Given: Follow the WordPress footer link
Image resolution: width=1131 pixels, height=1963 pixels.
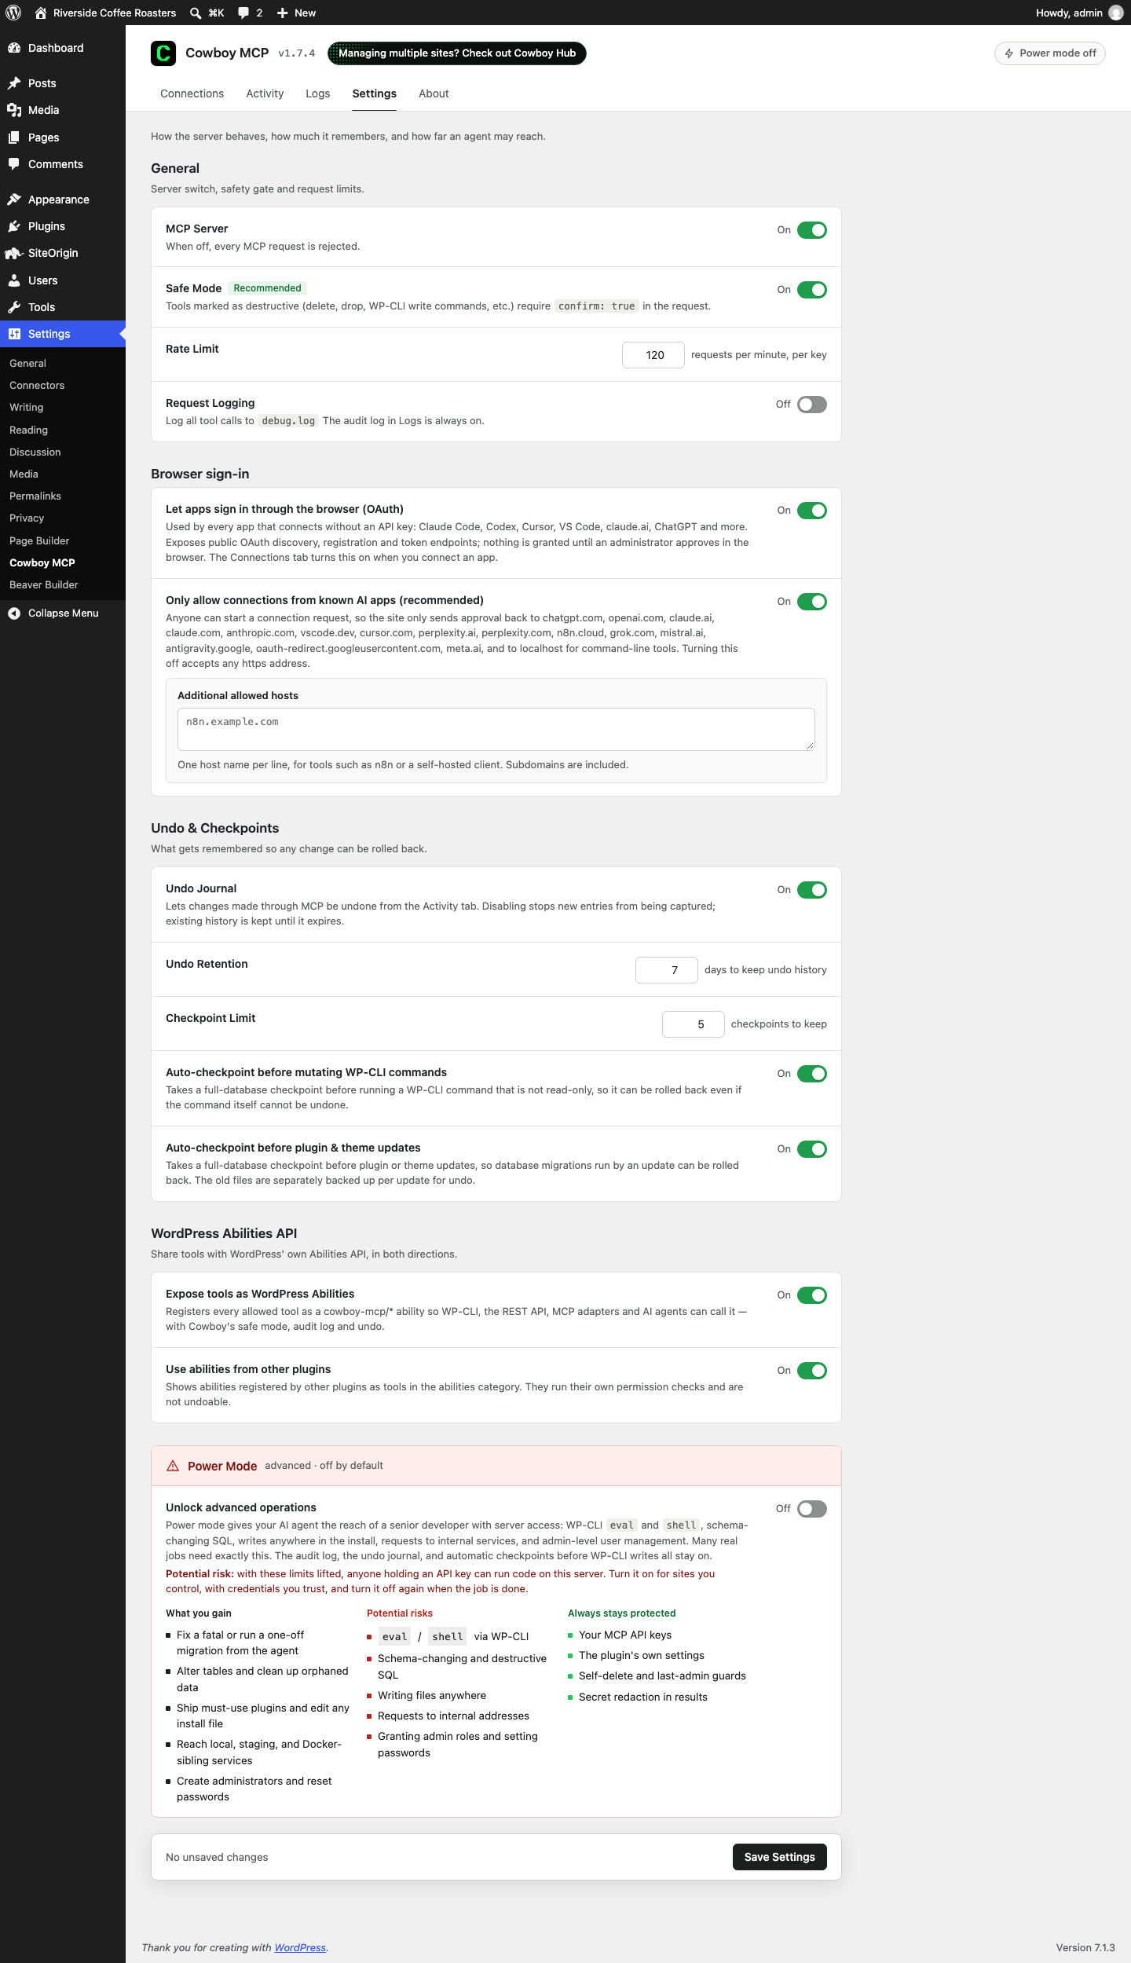Looking at the screenshot, I should click(x=300, y=1947).
